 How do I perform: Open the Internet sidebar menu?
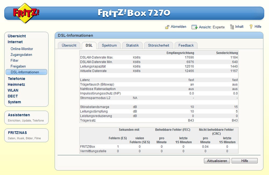[x=15, y=42]
